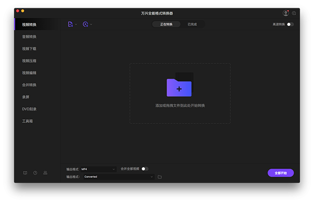Click the load DVD disc icon
This screenshot has height=203, width=314.
click(x=85, y=24)
